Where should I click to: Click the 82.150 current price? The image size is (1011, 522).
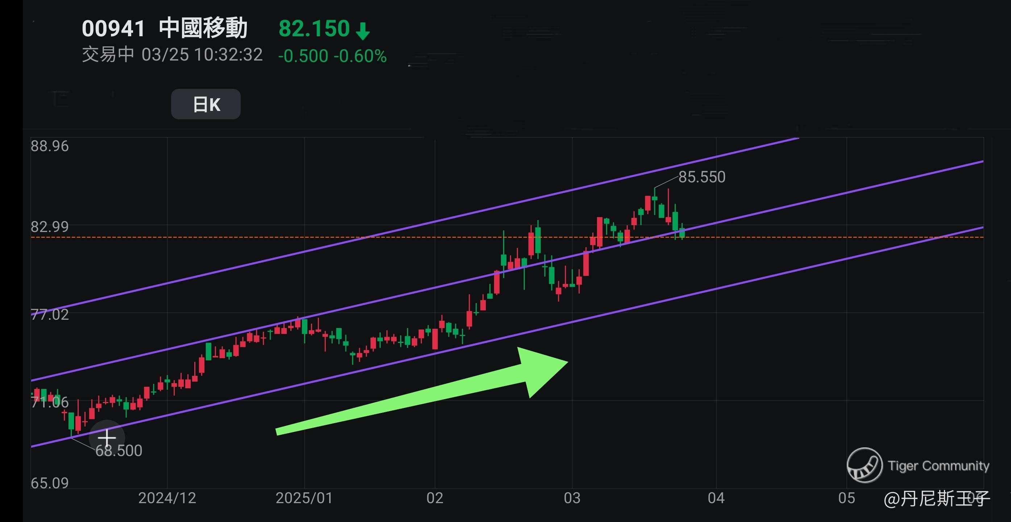tap(314, 29)
